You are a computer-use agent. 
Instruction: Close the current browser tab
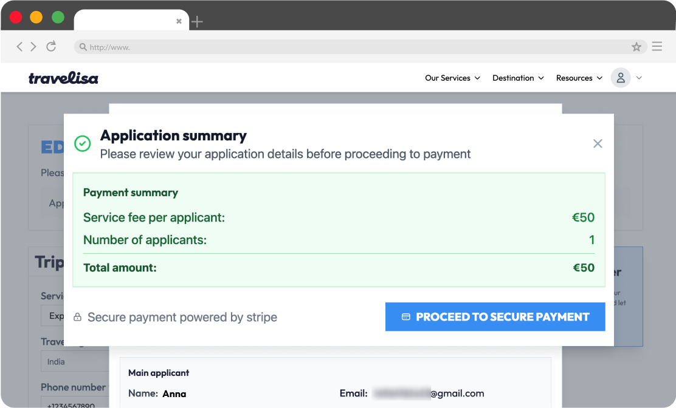coord(179,21)
